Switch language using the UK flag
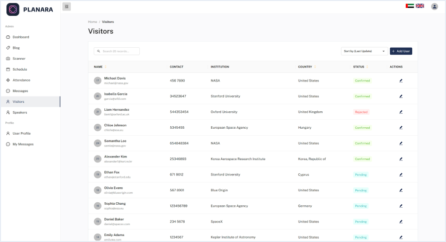The image size is (446, 242). (x=420, y=5)
